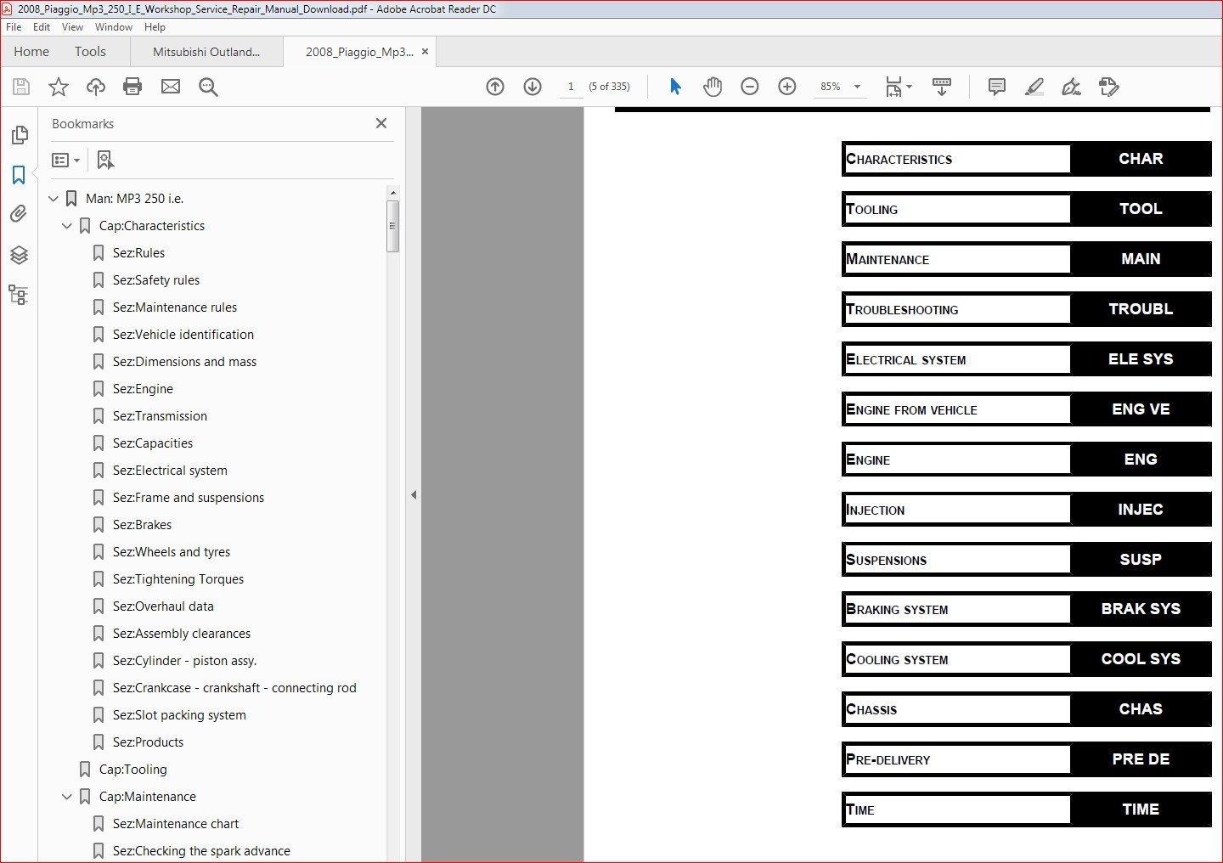This screenshot has width=1223, height=863.
Task: Select the Highlight text pen tool
Action: pos(1034,87)
